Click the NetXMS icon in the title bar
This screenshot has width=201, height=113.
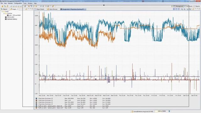[1, 1]
